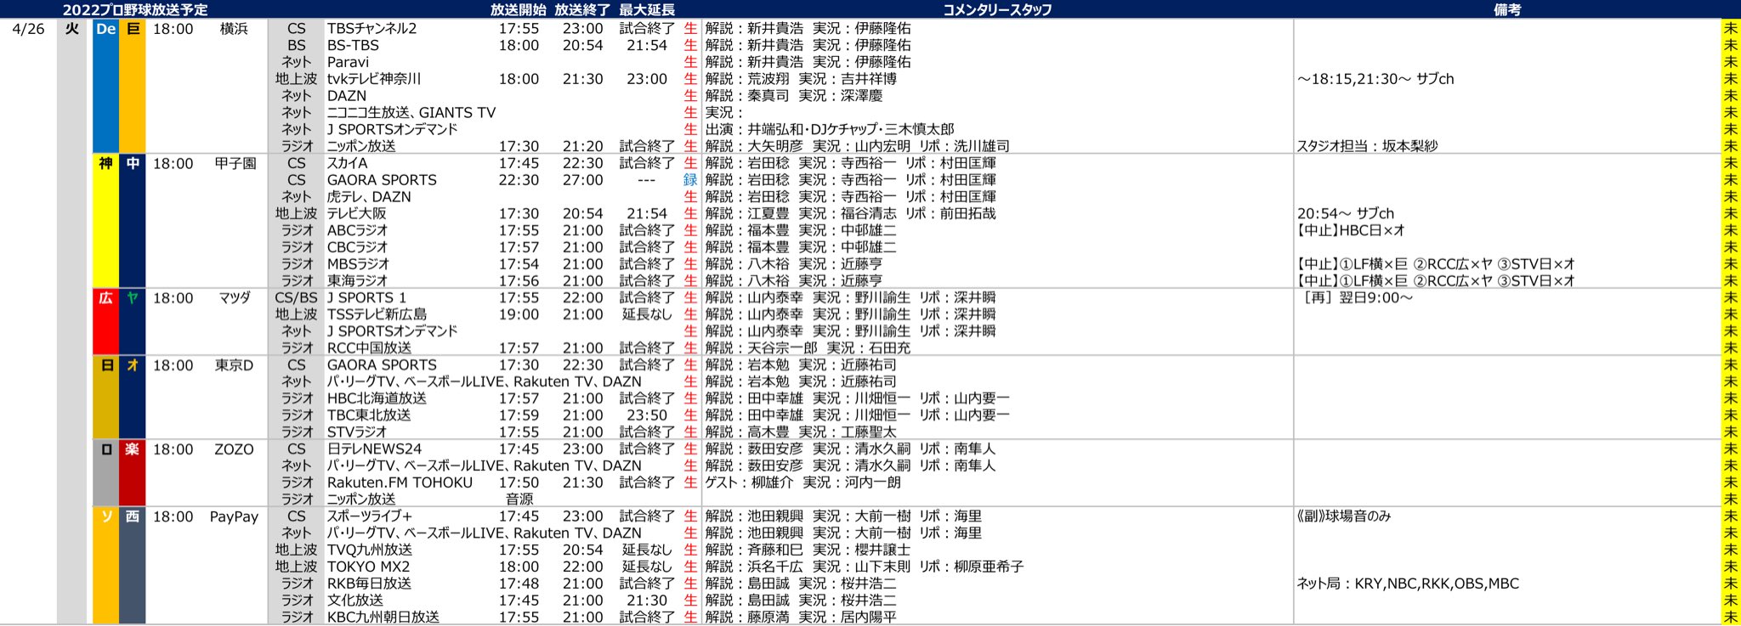
Task: Select the KBC九州朝日放送 cell
Action: (x=383, y=618)
